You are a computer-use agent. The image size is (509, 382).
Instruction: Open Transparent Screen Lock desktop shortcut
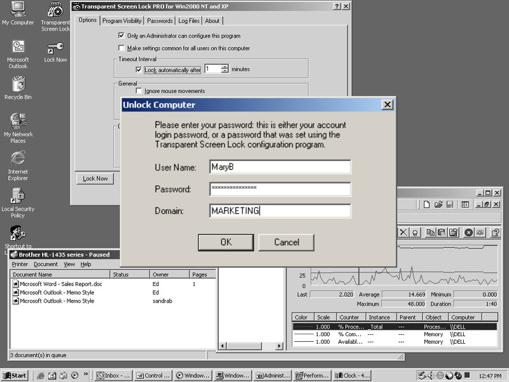click(55, 17)
